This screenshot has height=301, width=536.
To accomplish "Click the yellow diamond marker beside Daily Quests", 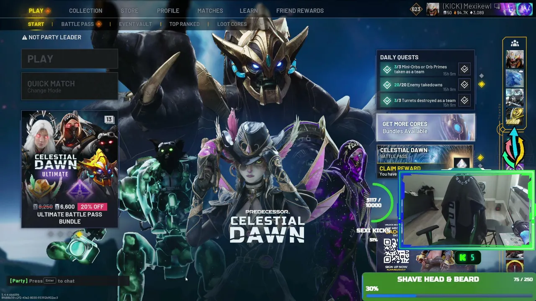I will tap(482, 84).
